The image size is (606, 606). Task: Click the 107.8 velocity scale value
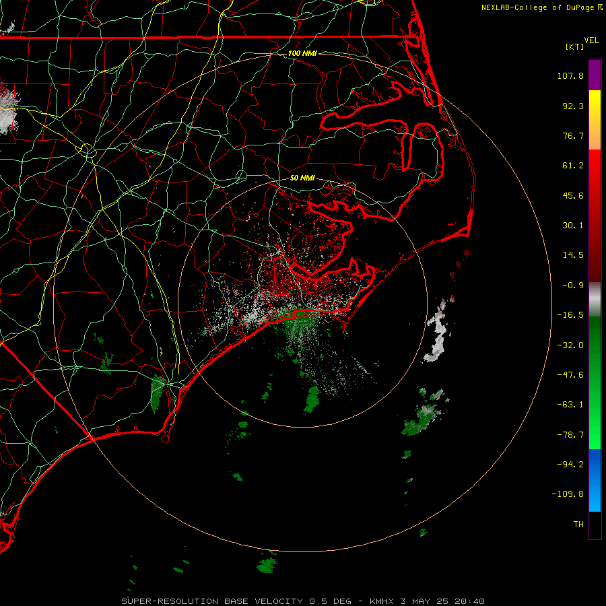[570, 75]
